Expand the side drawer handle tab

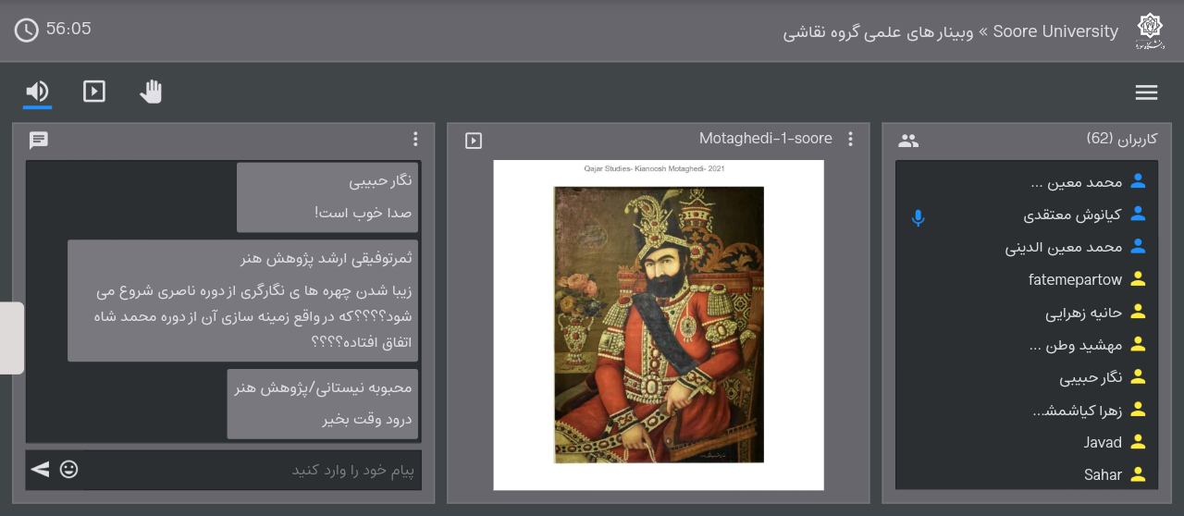(x=12, y=338)
